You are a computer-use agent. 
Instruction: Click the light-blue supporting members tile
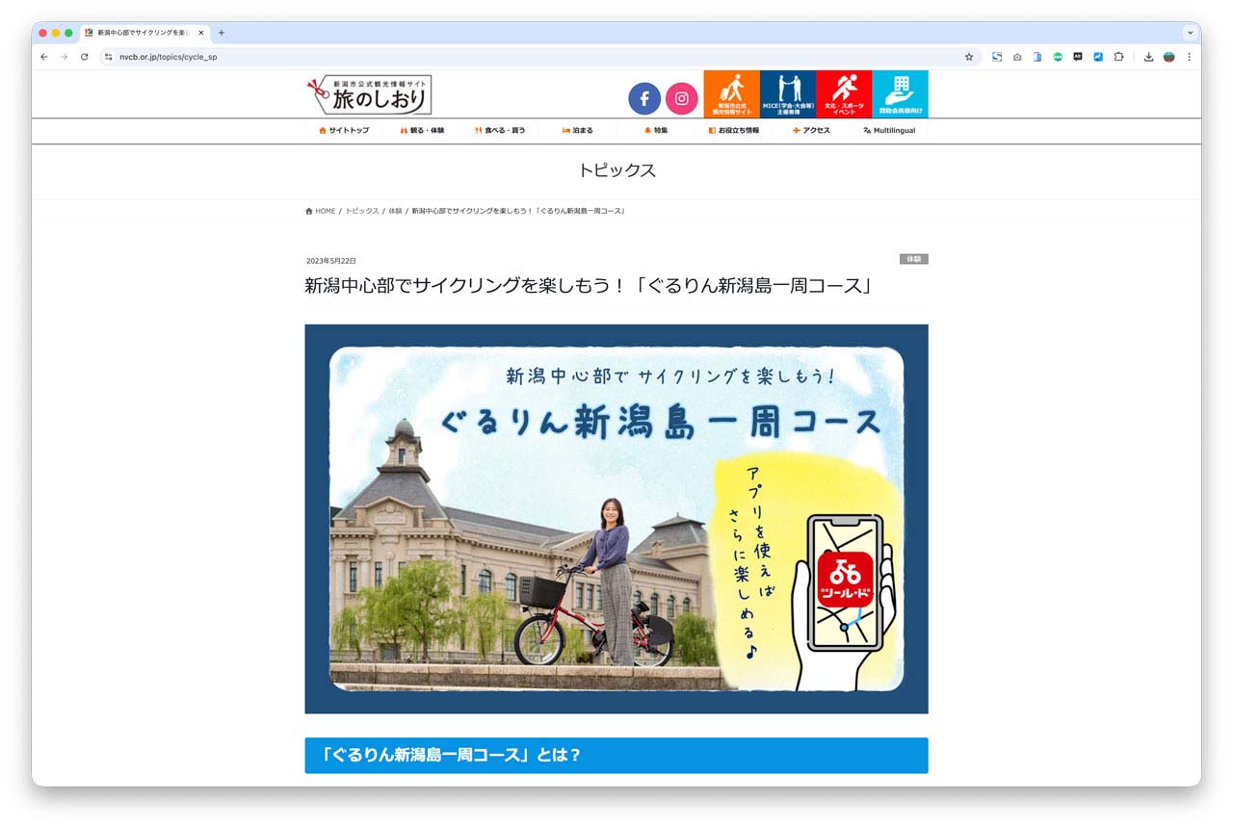[900, 94]
